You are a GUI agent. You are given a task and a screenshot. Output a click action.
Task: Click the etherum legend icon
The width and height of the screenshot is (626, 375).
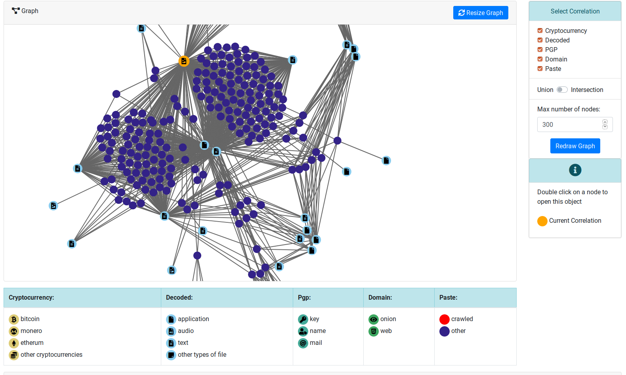(x=14, y=343)
